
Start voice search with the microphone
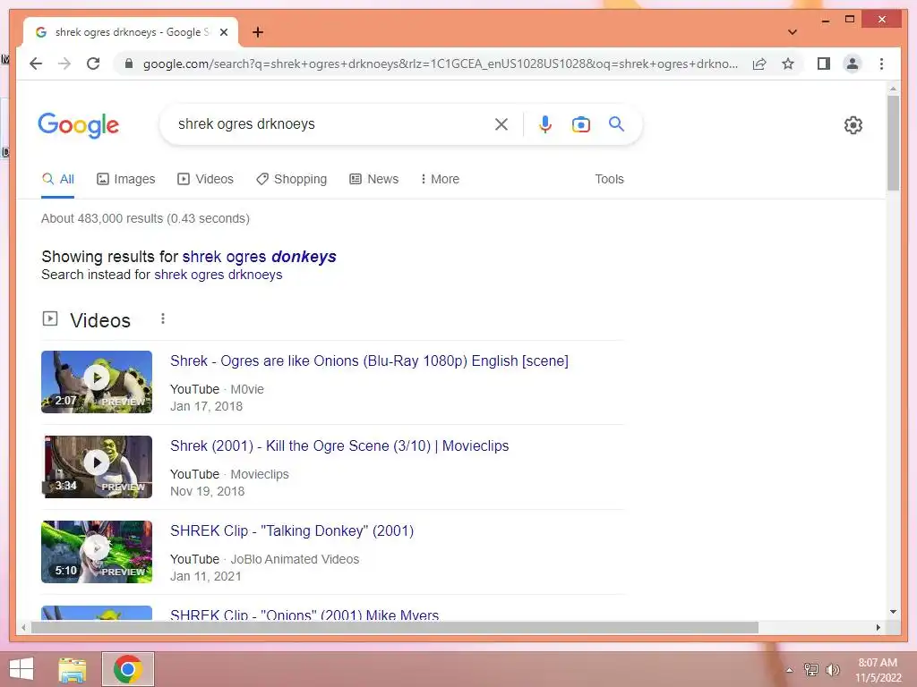click(545, 124)
